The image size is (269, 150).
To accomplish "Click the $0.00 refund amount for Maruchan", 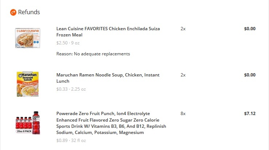I will (x=250, y=75).
